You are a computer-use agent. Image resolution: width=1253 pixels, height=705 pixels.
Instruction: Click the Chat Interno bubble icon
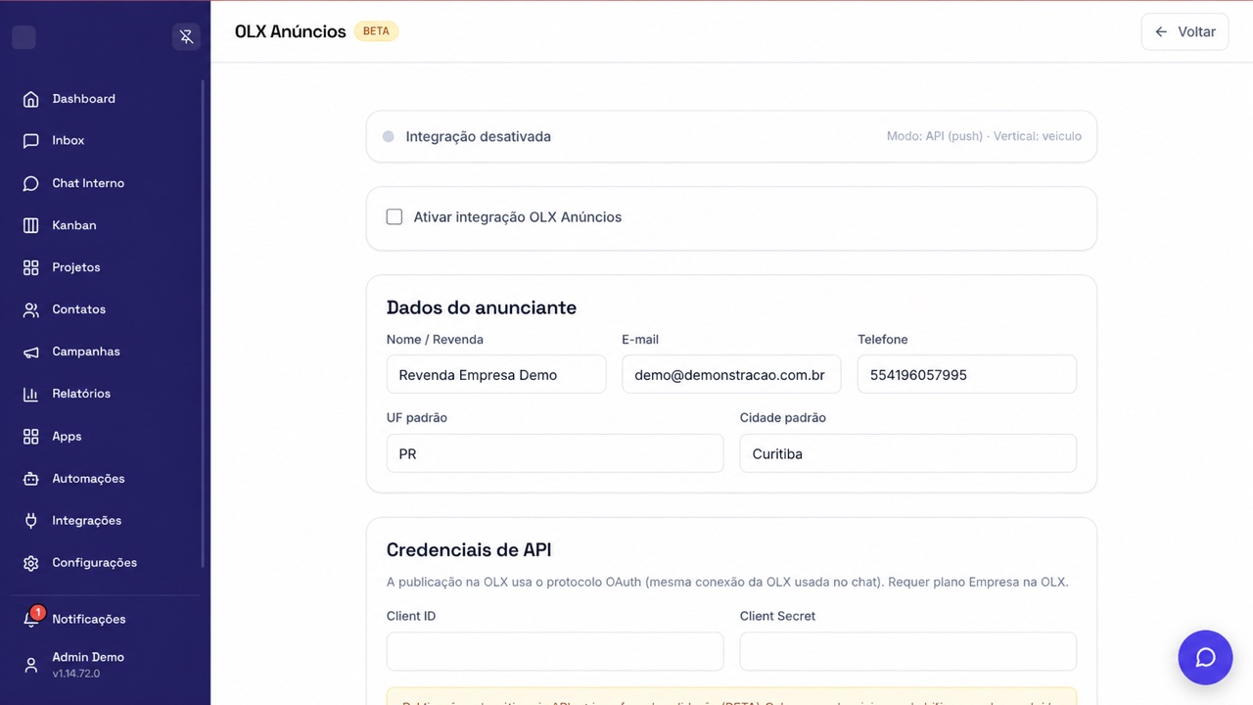click(31, 183)
